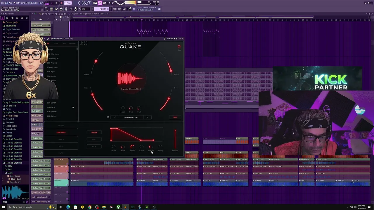Select 808 - Barbed preset in list
The height and width of the screenshot is (210, 374).
(x=52, y=116)
